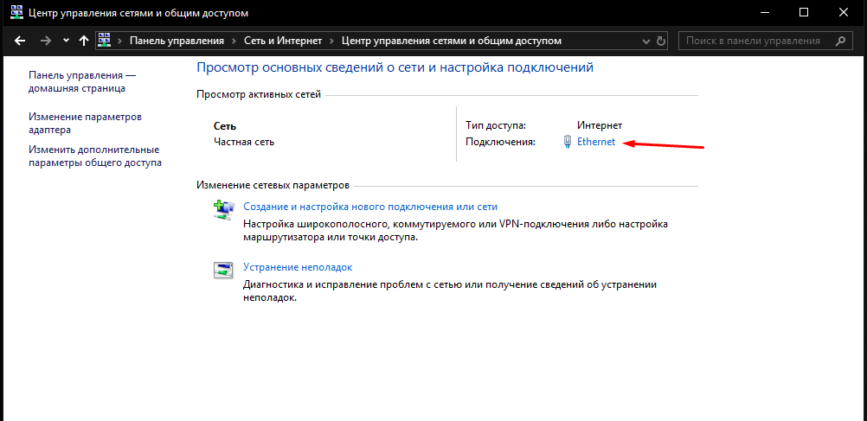Open Изменить дополнительные параметры общего доступа

95,156
